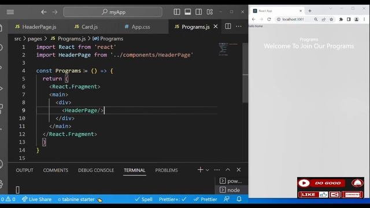Image resolution: width=370 pixels, height=208 pixels.
Task: Open the feedback icon in status bar
Action: [x=227, y=199]
